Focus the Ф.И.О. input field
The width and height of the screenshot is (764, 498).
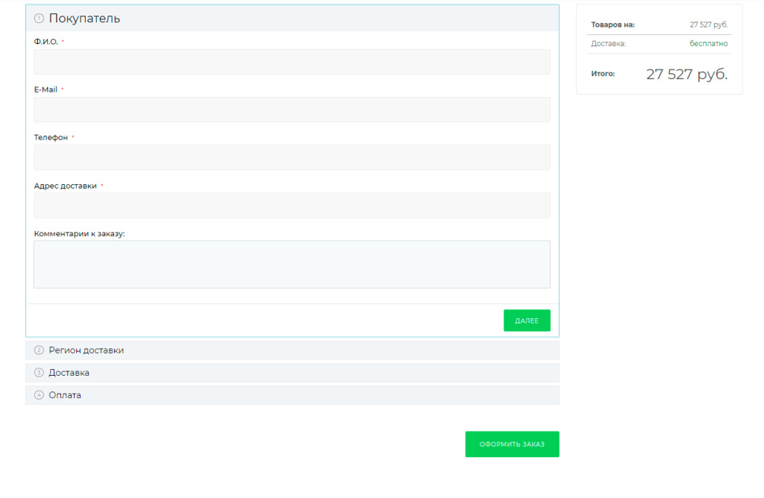click(x=292, y=62)
